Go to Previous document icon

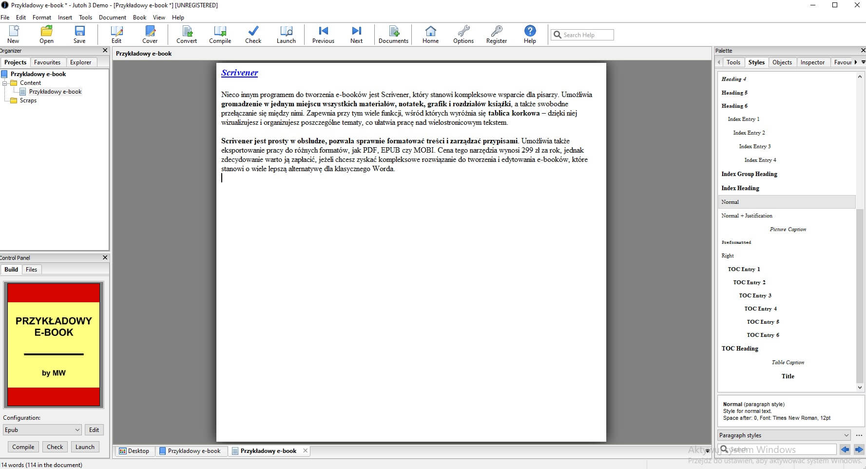(x=324, y=35)
